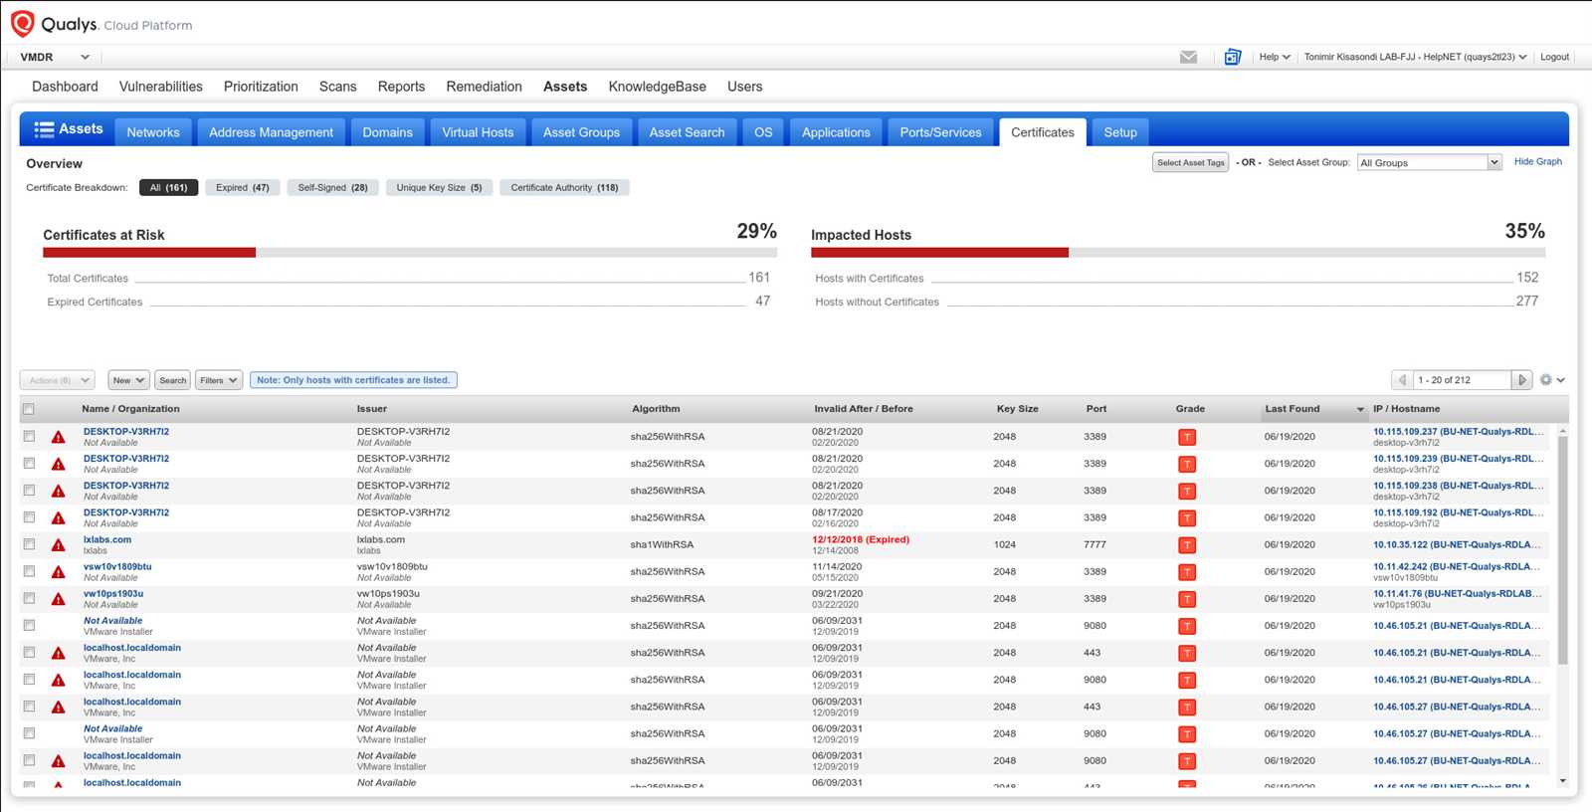1592x812 pixels.
Task: Check the lxlabs.com row checkbox
Action: [x=29, y=544]
